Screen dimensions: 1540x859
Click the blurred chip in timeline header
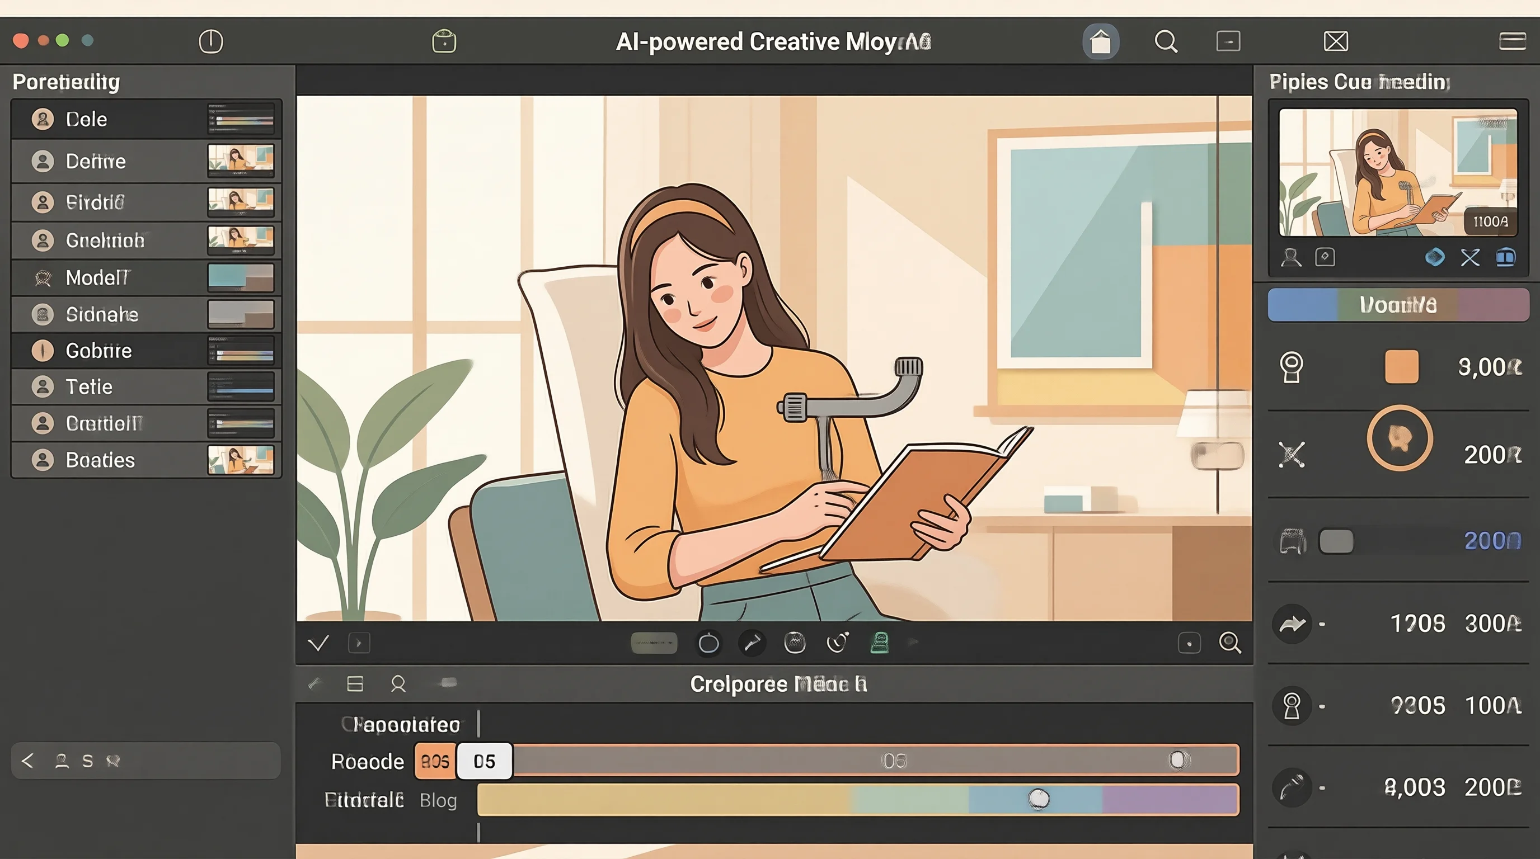tap(448, 683)
